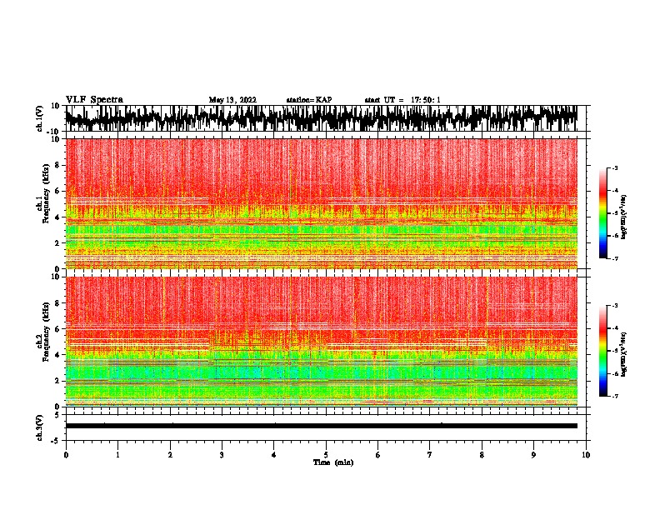Click the date text "May 13, 2022"
Viewport: 660px width, 510px height.
(232, 100)
